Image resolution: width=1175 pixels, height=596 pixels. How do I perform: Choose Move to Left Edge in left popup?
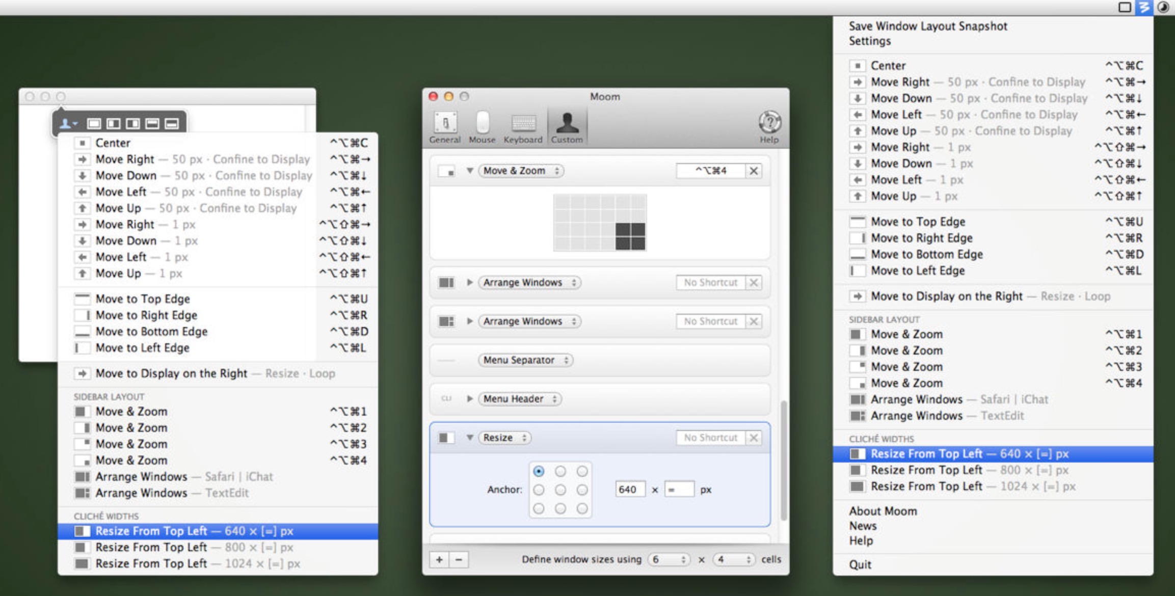(218, 348)
